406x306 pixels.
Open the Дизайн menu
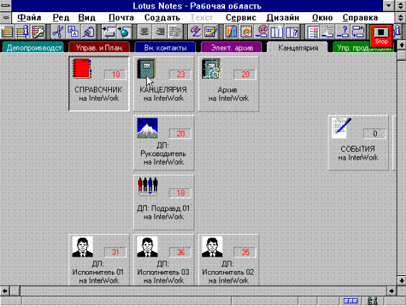283,18
